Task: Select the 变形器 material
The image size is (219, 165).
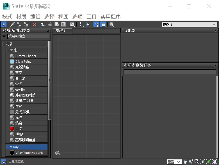Action: (x=28, y=78)
